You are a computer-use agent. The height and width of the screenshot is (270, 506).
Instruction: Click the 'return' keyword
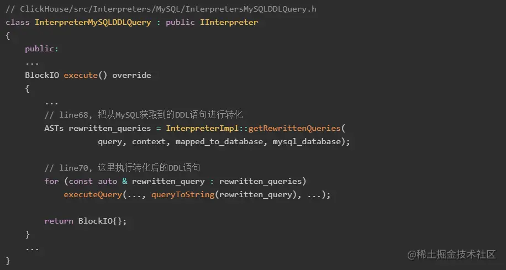[59, 221]
